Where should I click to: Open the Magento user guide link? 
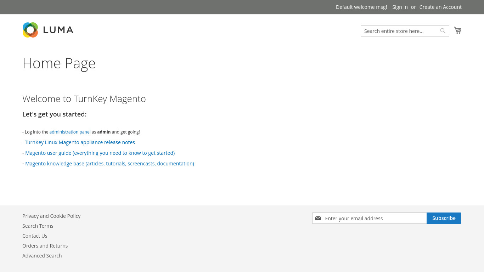point(100,153)
